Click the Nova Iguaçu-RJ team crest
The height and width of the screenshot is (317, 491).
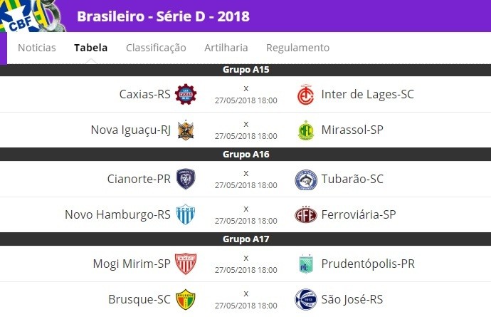[186, 130]
